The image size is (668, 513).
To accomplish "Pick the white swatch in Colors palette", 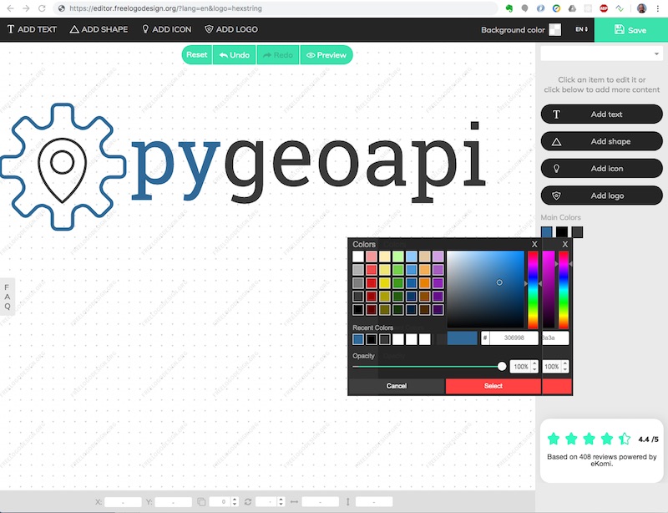I will pyautogui.click(x=358, y=256).
